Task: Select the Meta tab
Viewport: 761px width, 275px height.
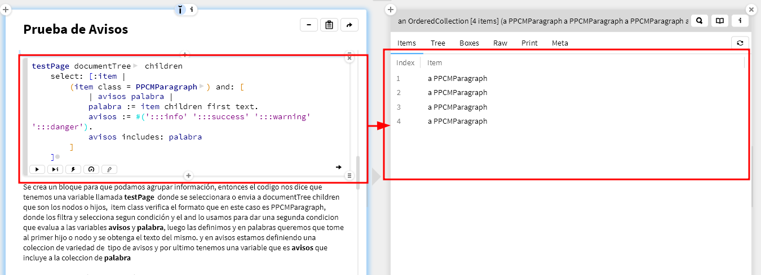Action: [x=560, y=43]
